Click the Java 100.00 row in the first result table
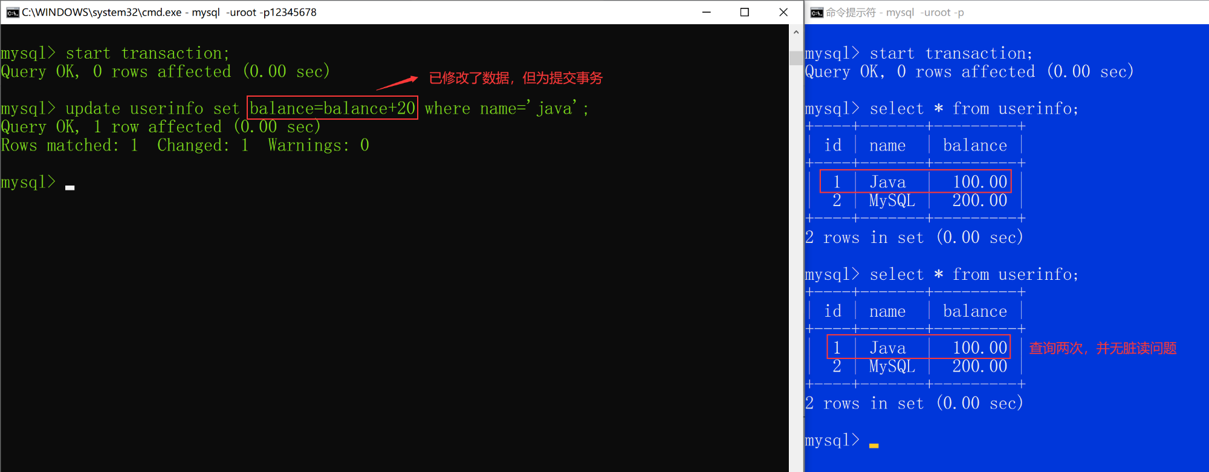Image resolution: width=1209 pixels, height=472 pixels. (915, 182)
